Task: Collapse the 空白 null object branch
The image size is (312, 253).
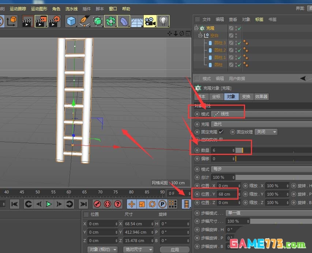Action: tap(200, 35)
